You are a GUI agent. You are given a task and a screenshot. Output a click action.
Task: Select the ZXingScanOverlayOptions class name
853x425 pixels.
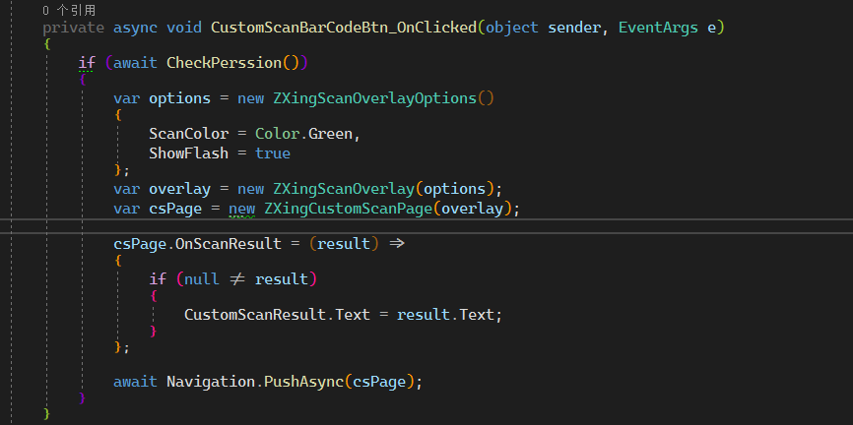[x=375, y=98]
